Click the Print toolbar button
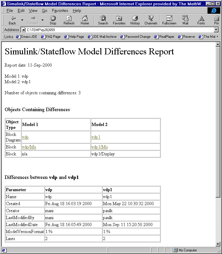This screenshot has height=254, width=222. (x=216, y=20)
